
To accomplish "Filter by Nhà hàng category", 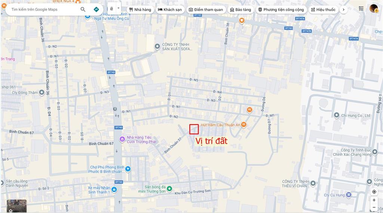I will [140, 9].
